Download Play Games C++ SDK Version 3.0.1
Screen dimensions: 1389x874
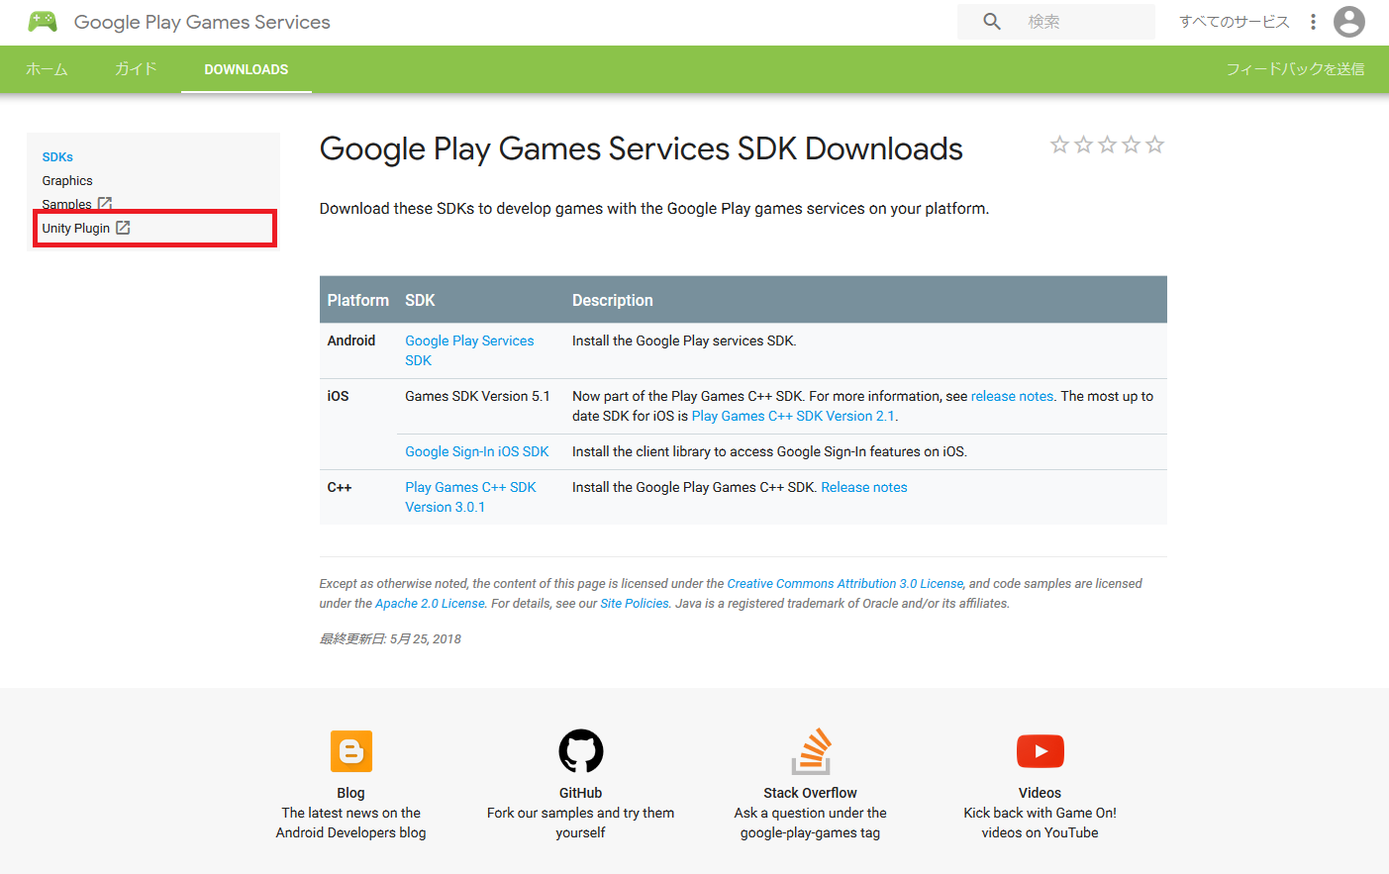[470, 497]
